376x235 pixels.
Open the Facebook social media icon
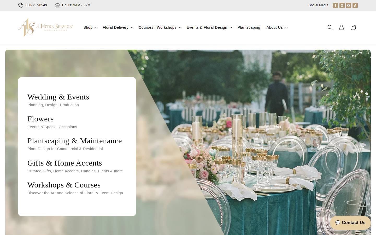coord(336,5)
